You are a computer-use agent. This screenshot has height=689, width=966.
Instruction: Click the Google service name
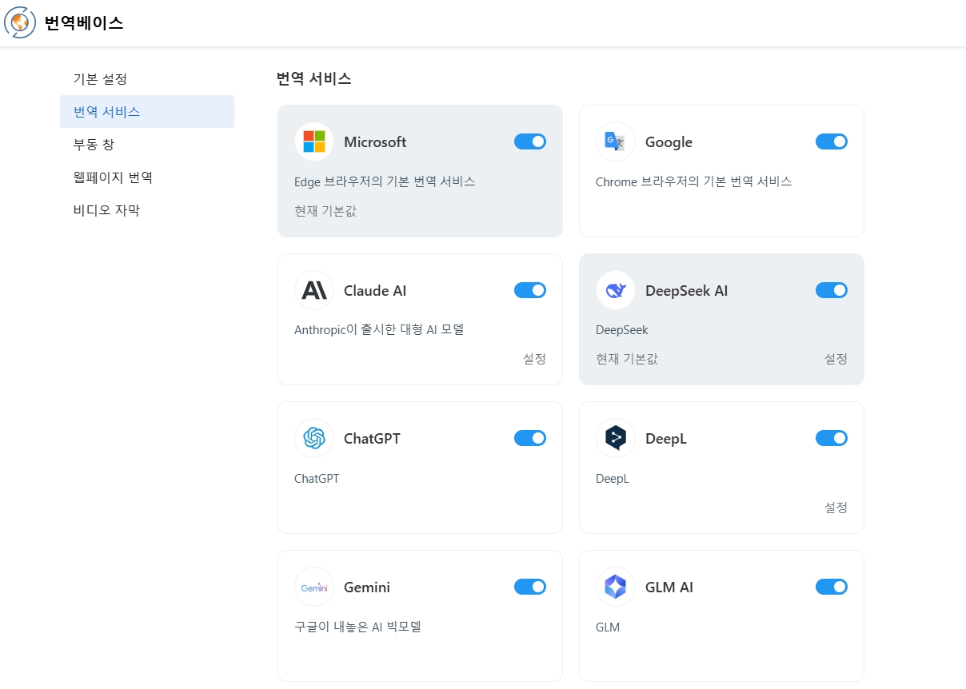point(669,142)
